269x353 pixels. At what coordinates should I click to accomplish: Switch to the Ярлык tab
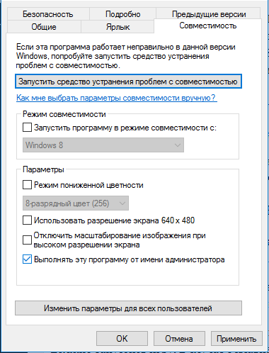tap(118, 27)
